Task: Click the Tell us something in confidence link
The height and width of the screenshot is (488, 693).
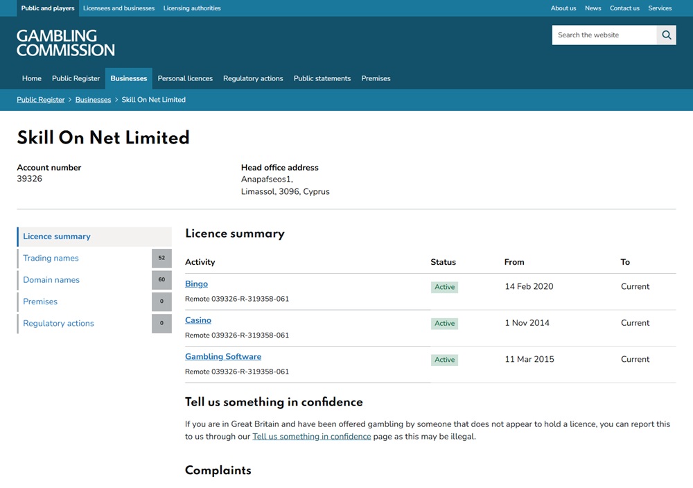Action: pos(312,436)
